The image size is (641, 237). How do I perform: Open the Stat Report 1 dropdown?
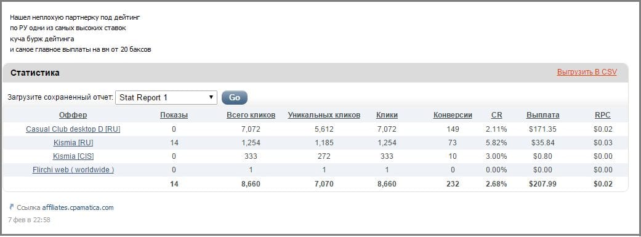pyautogui.click(x=166, y=98)
